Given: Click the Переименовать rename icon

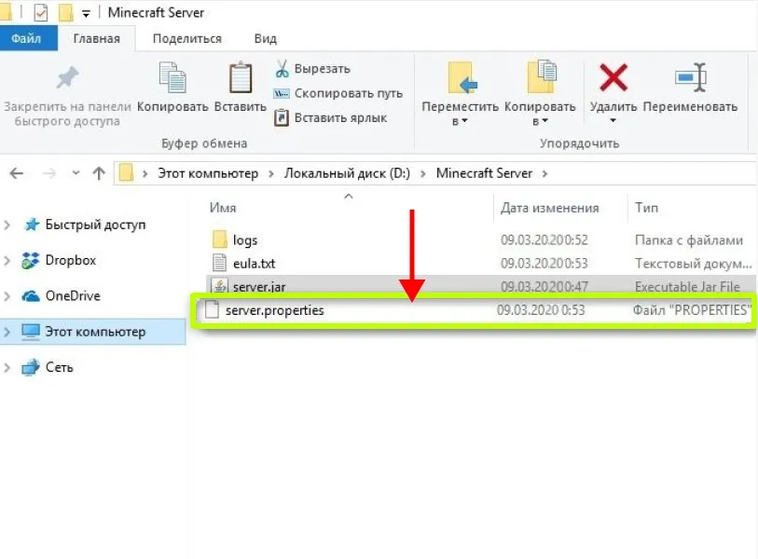Looking at the screenshot, I should pyautogui.click(x=690, y=76).
